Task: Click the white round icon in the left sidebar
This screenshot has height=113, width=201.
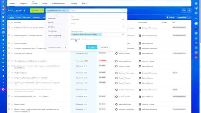Action: coord(3,89)
